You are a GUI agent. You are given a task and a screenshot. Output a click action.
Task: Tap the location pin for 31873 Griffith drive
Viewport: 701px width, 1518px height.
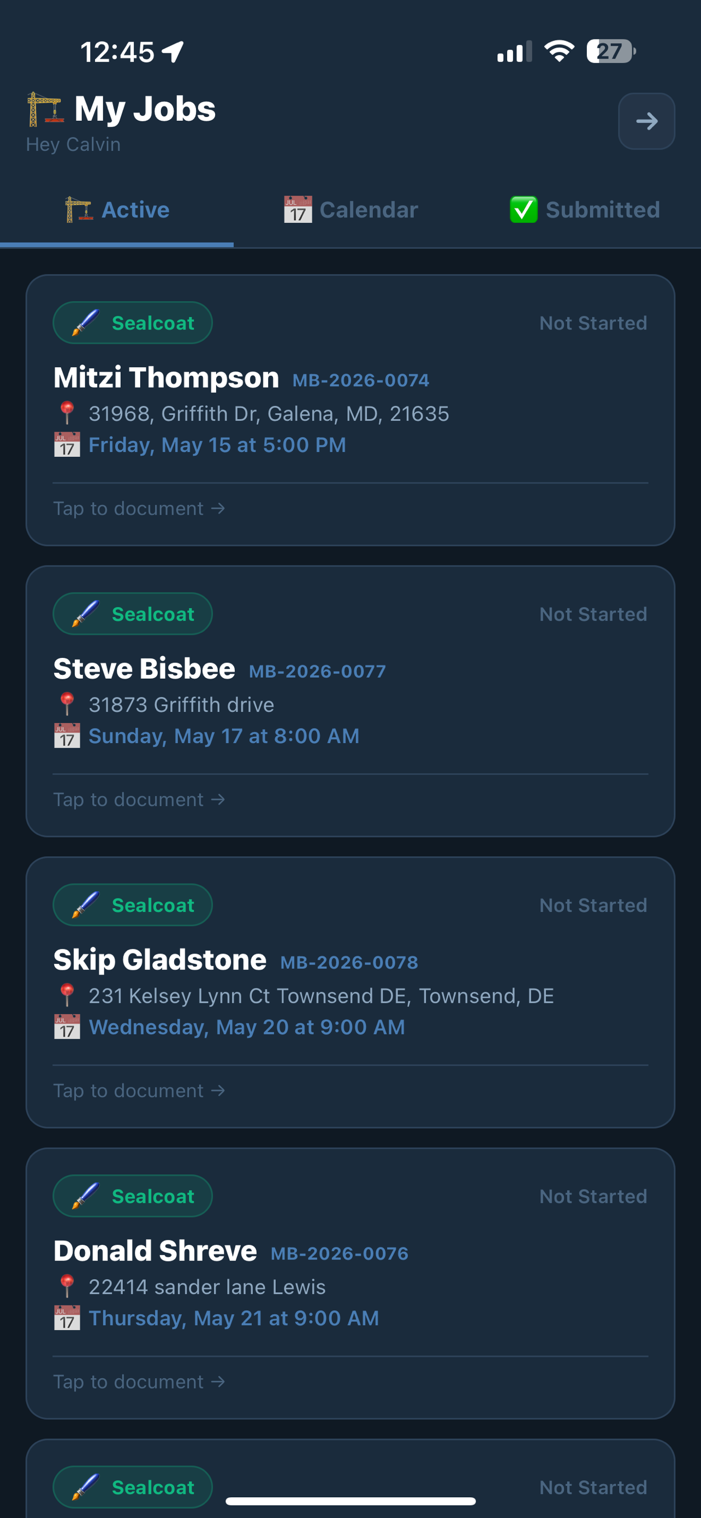pyautogui.click(x=67, y=704)
